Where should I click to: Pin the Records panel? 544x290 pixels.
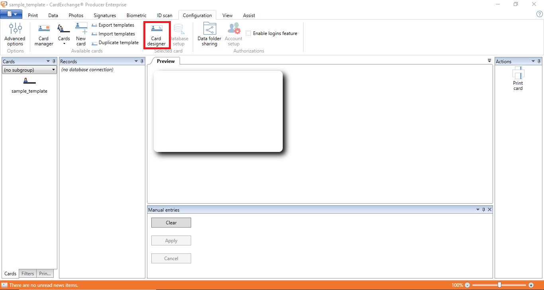point(142,61)
